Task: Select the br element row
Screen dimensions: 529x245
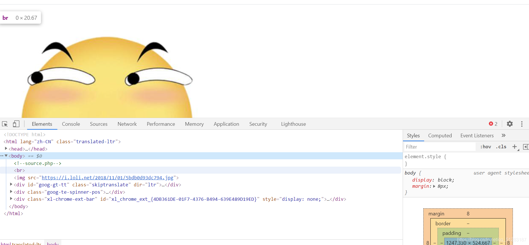Action: click(x=201, y=170)
